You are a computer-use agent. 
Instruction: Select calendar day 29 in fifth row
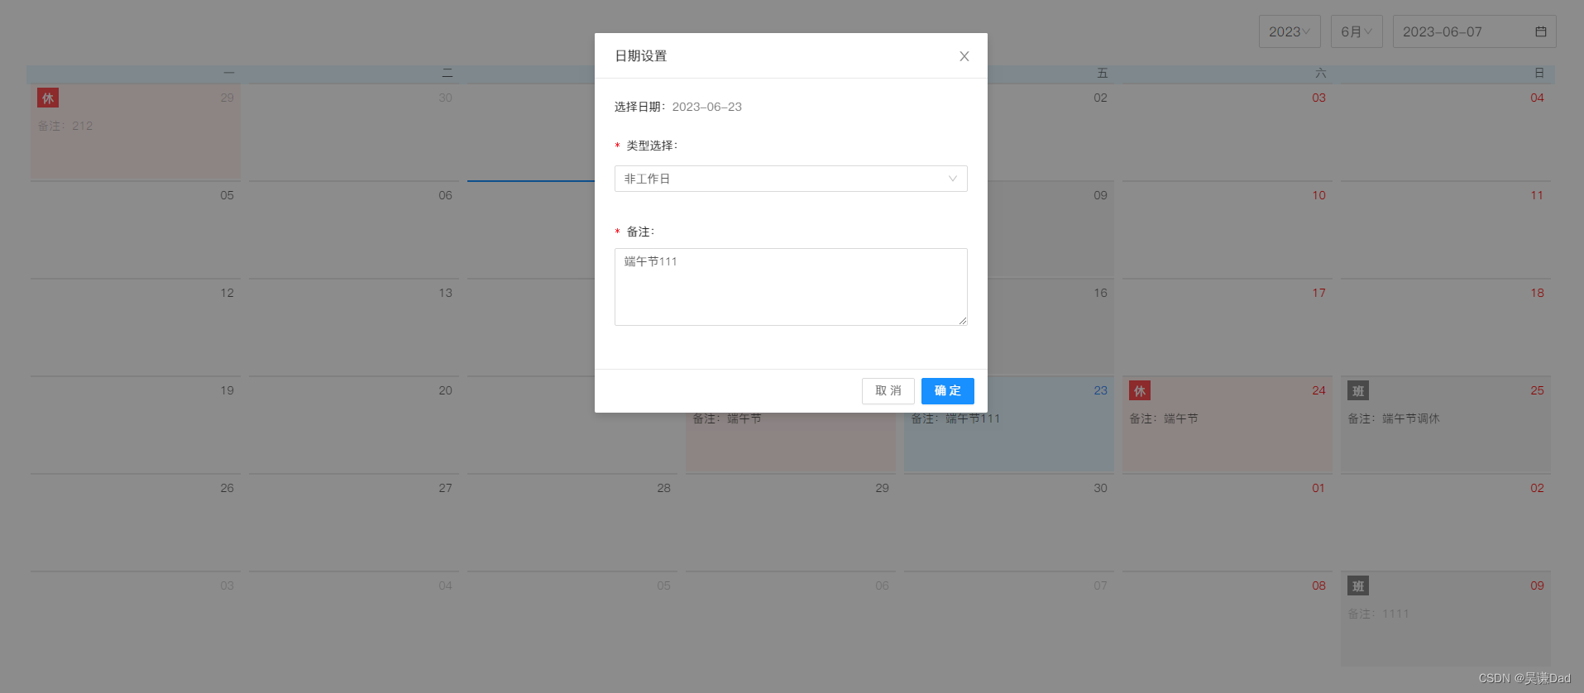point(791,522)
